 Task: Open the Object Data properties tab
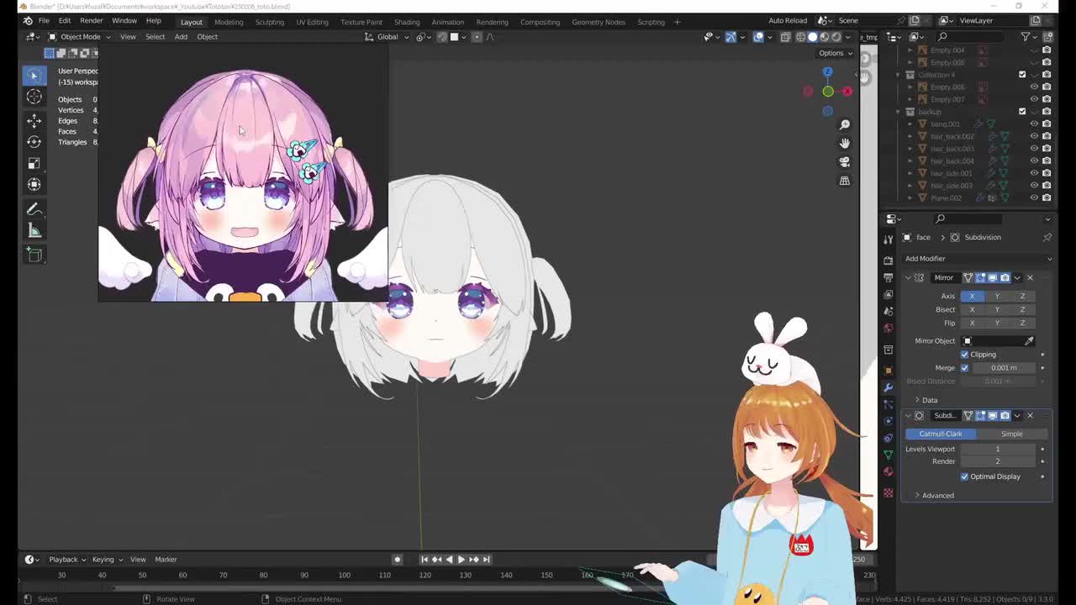(x=889, y=455)
